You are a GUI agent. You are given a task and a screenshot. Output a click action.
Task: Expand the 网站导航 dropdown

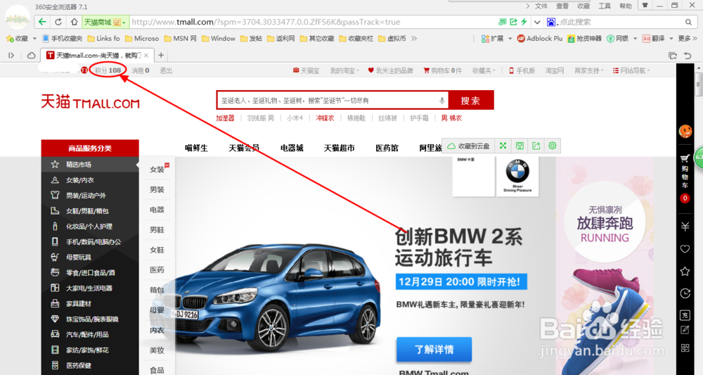click(x=631, y=70)
